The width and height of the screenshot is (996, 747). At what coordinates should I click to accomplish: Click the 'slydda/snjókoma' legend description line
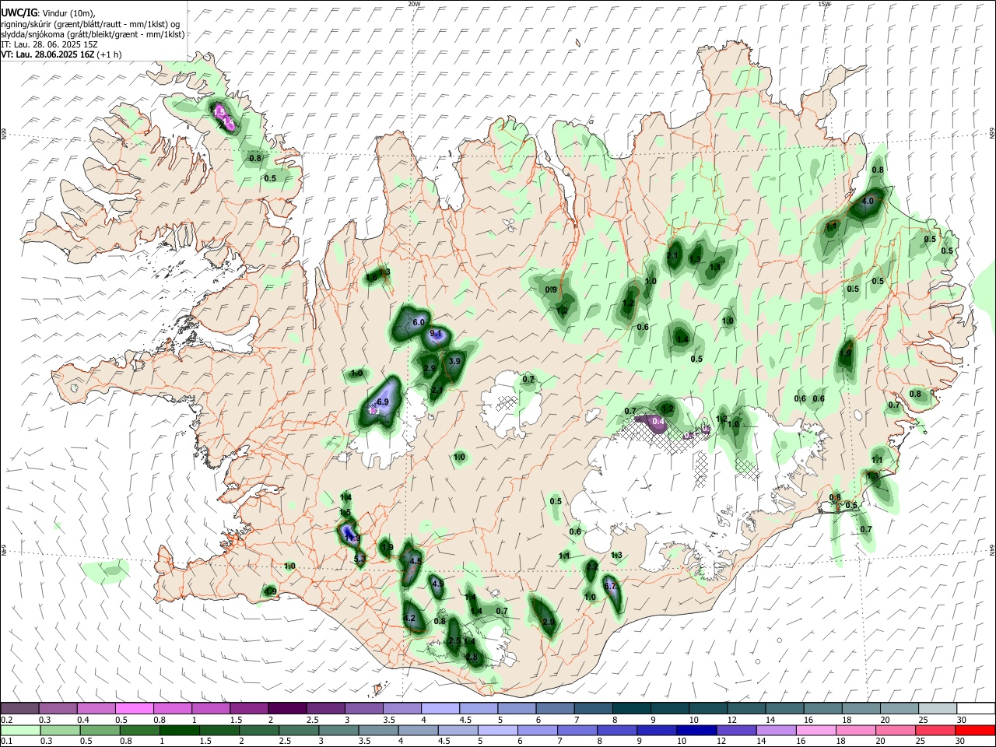point(93,34)
